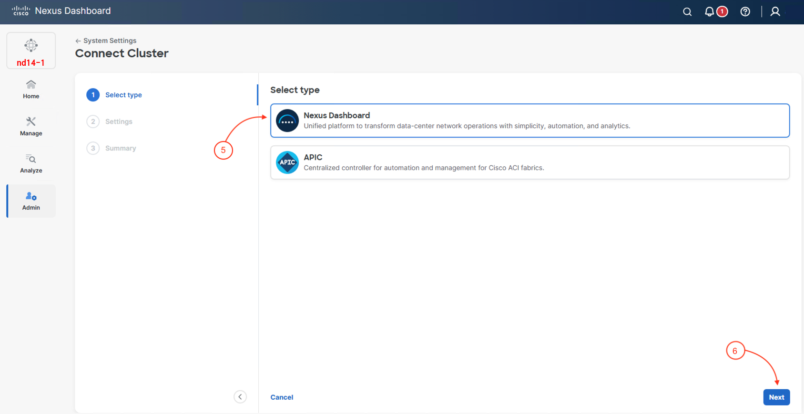Select the APIC cluster type

pos(529,162)
